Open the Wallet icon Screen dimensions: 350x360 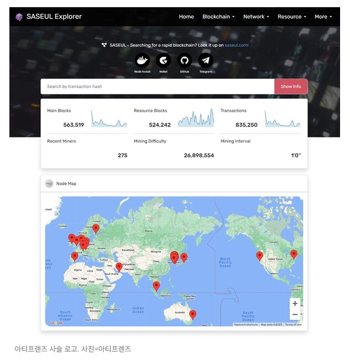pos(163,60)
